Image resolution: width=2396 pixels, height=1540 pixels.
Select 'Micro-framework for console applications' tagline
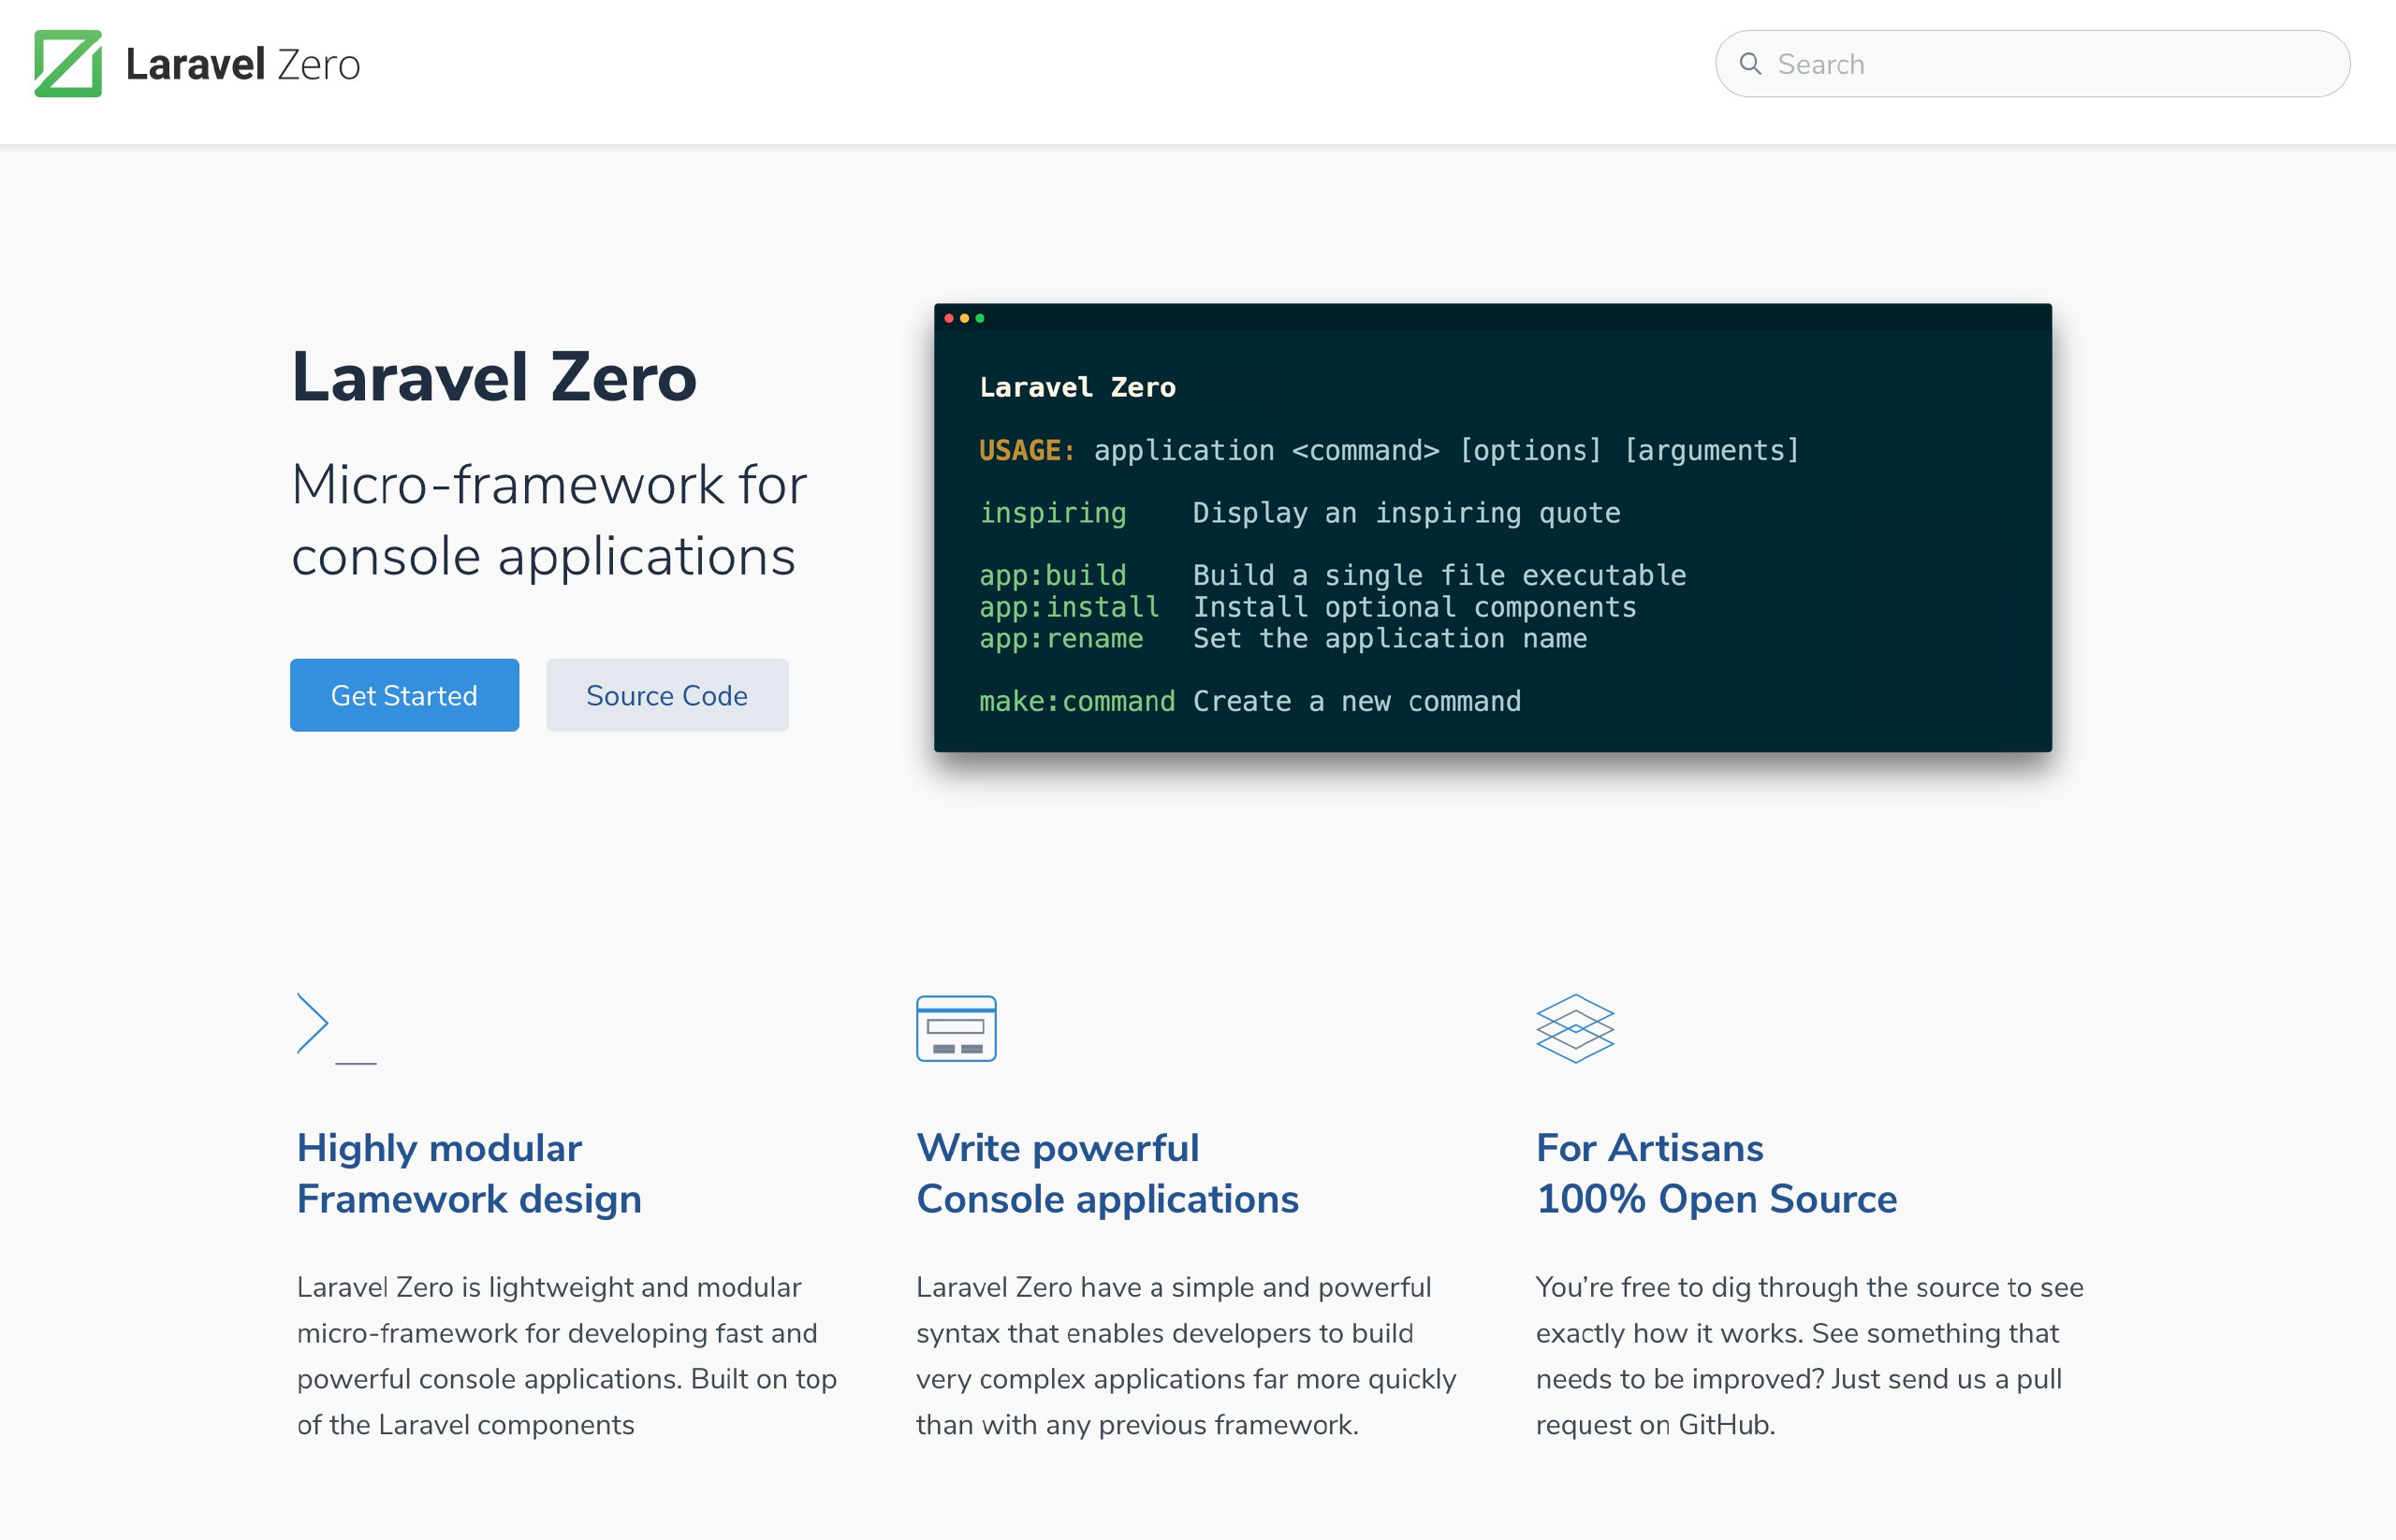coord(549,520)
